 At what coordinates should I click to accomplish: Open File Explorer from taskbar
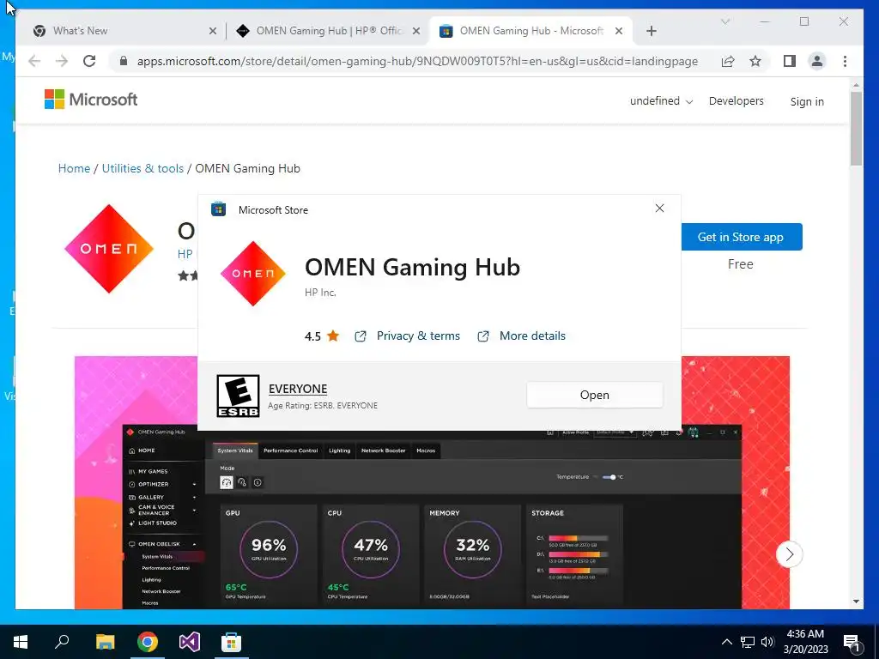pyautogui.click(x=105, y=642)
